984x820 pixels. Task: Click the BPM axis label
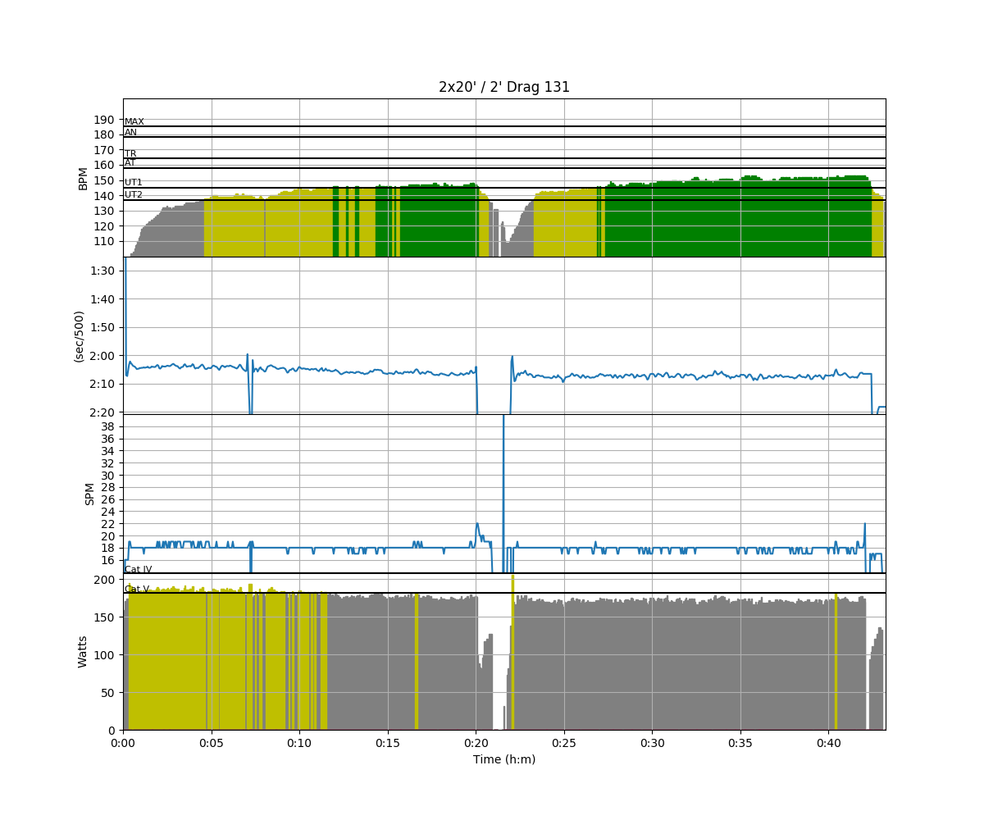tap(83, 178)
